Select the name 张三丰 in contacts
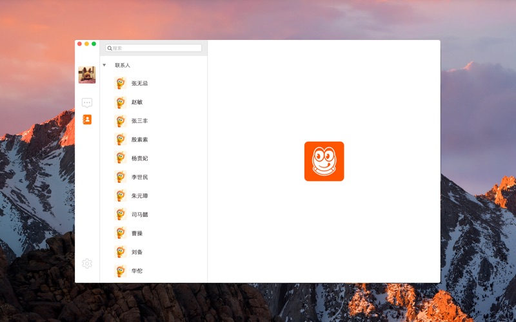 [x=139, y=121]
